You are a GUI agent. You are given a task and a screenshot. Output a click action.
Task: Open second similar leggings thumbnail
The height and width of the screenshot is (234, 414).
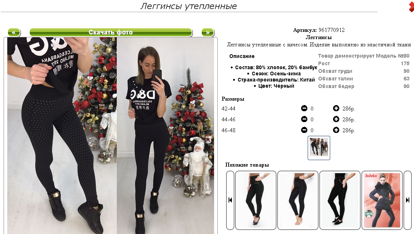tap(298, 200)
